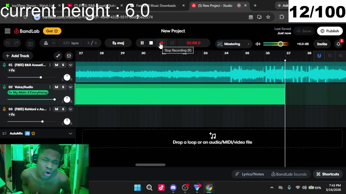Click the yellow Get membership button
The width and height of the screenshot is (346, 194).
click(52, 31)
